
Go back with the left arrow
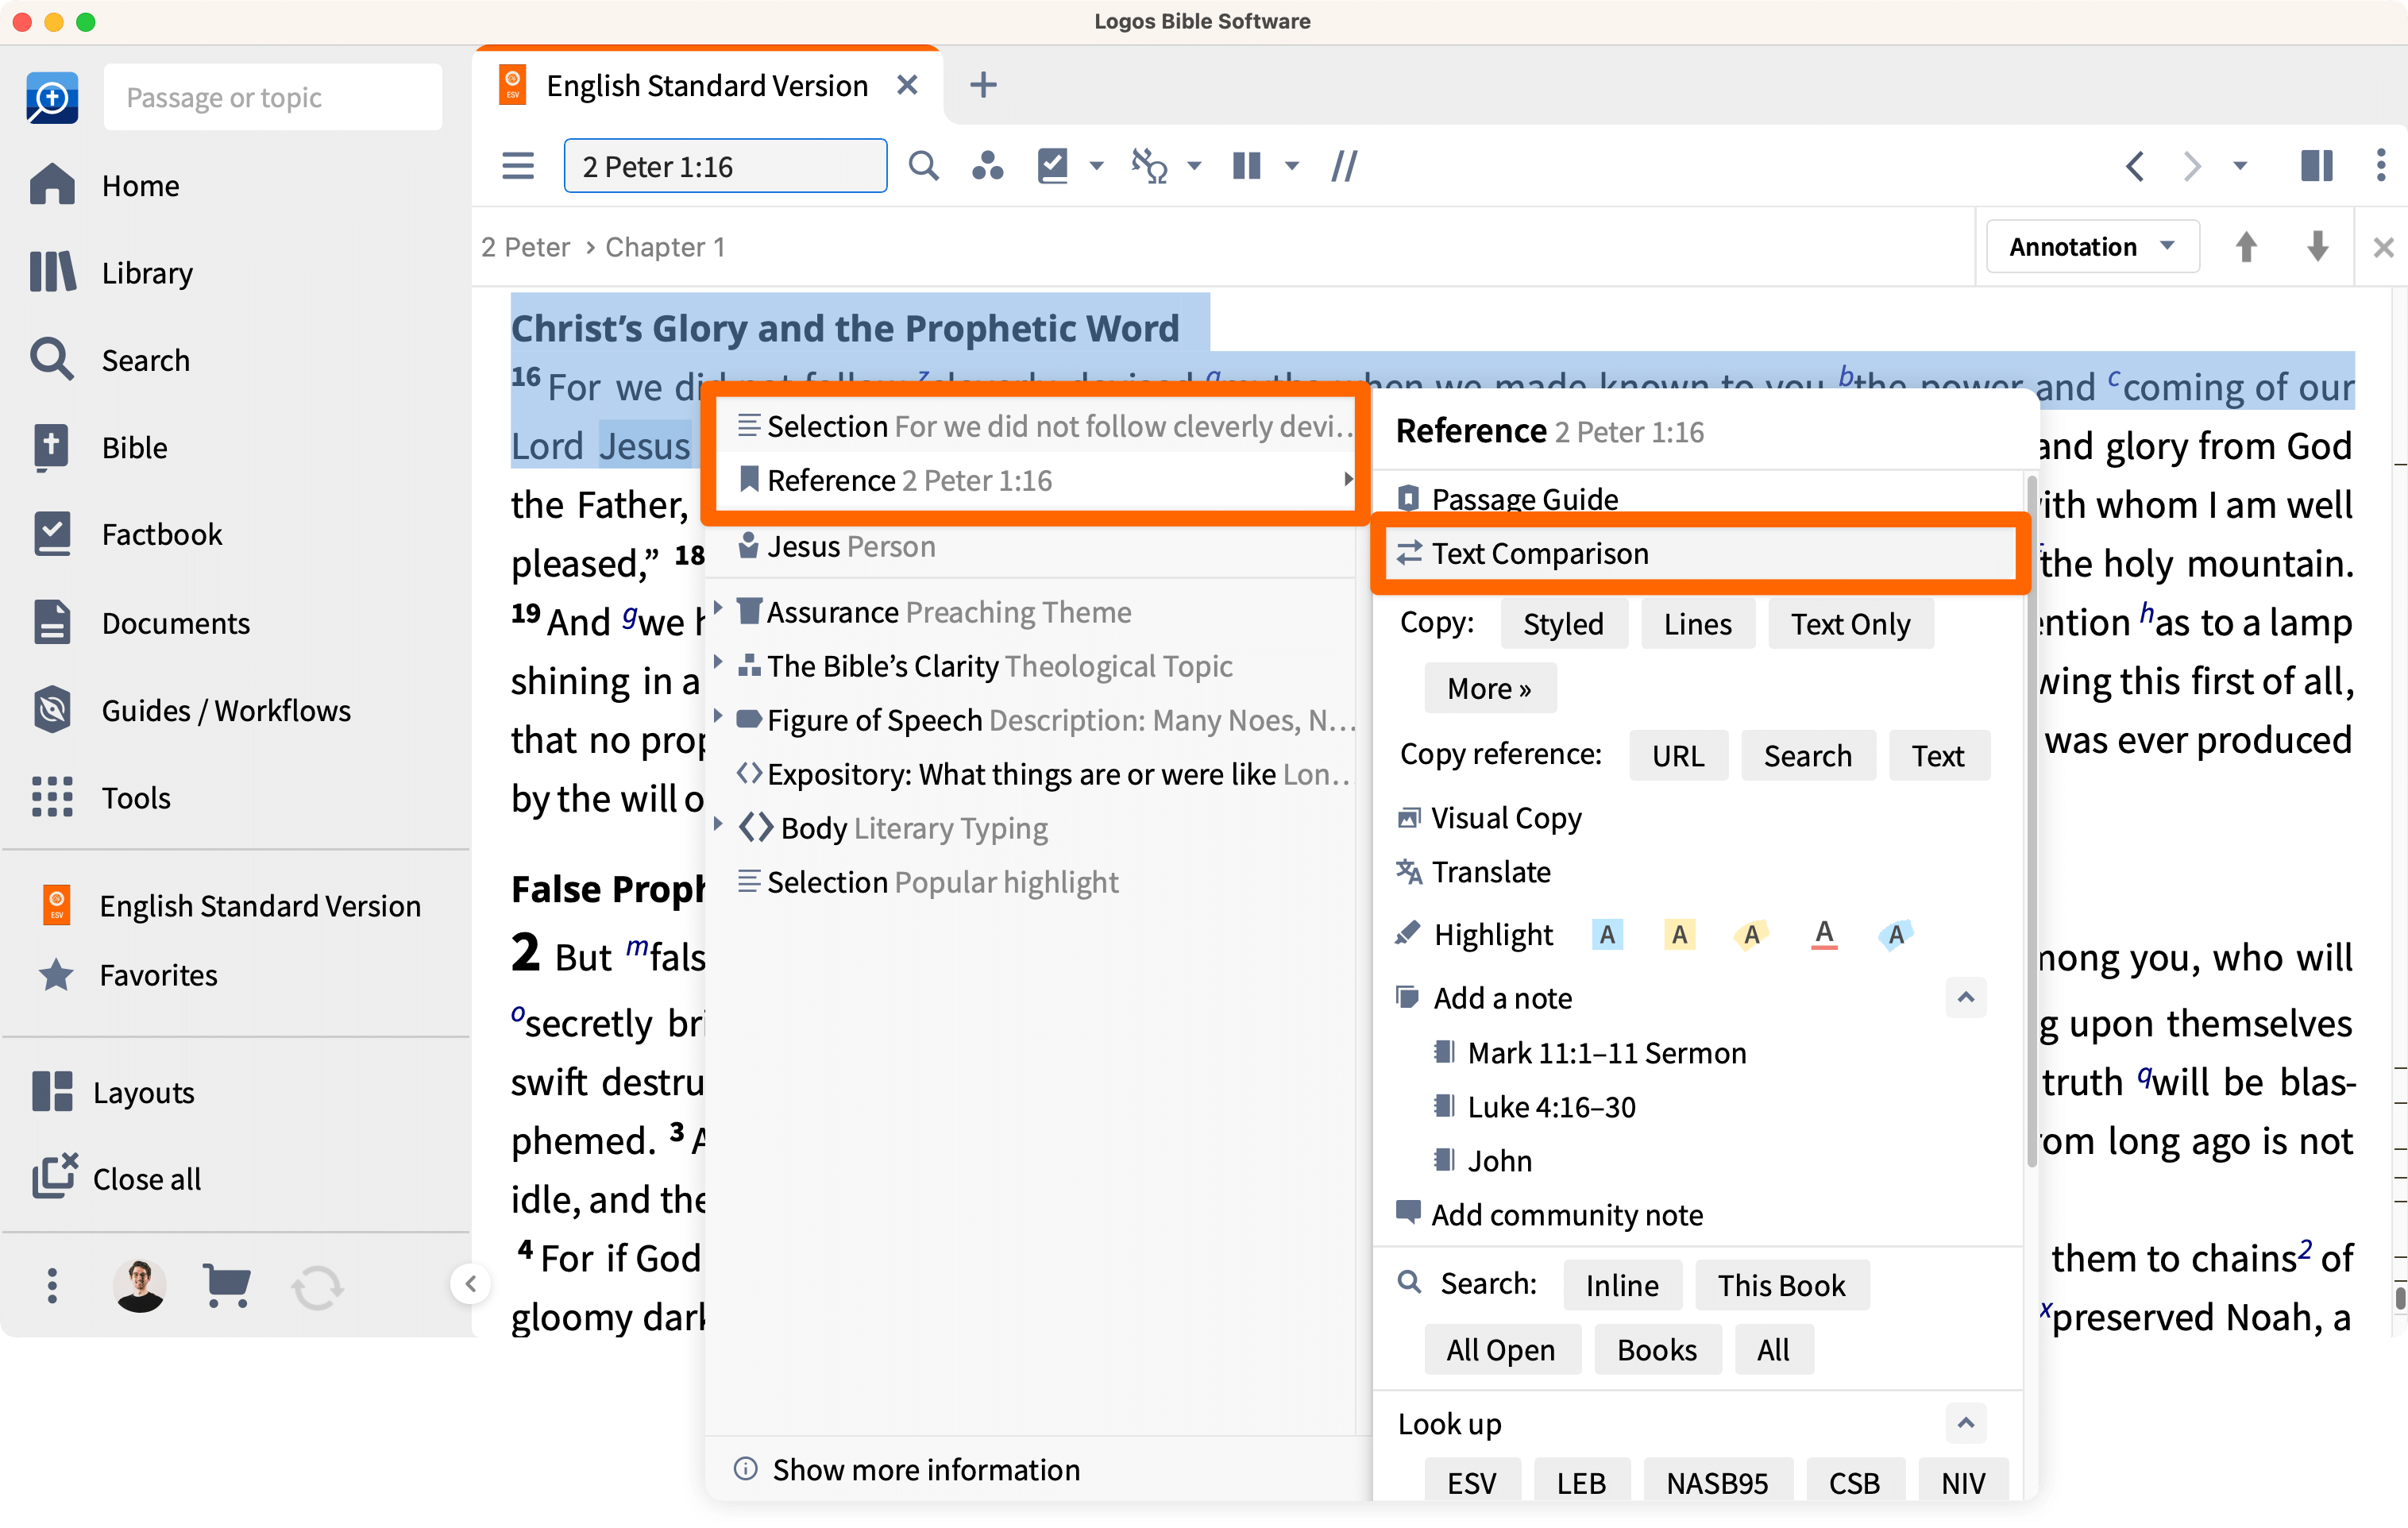(2134, 165)
